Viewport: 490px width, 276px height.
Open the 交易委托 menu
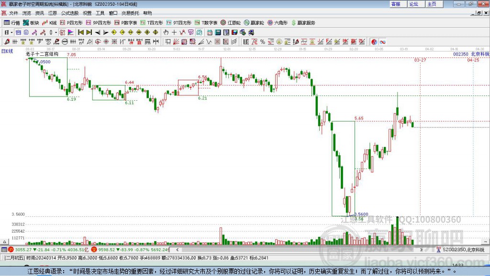tap(130, 13)
